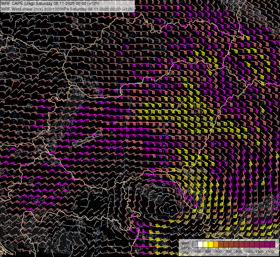
Task: Click the WRF Wind shear 500/1000hPa title line
Action: coord(67,9)
